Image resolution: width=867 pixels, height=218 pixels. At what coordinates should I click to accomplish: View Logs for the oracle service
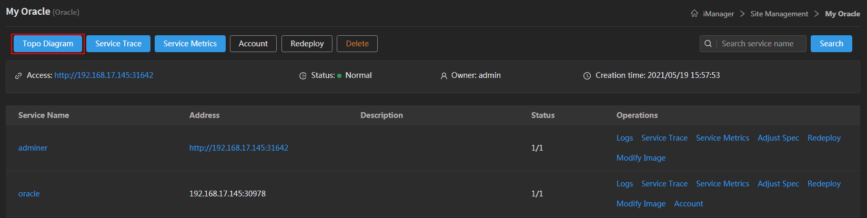[x=624, y=184]
